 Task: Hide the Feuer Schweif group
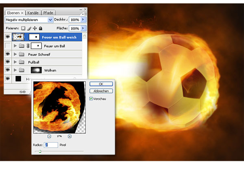[x=8, y=54]
